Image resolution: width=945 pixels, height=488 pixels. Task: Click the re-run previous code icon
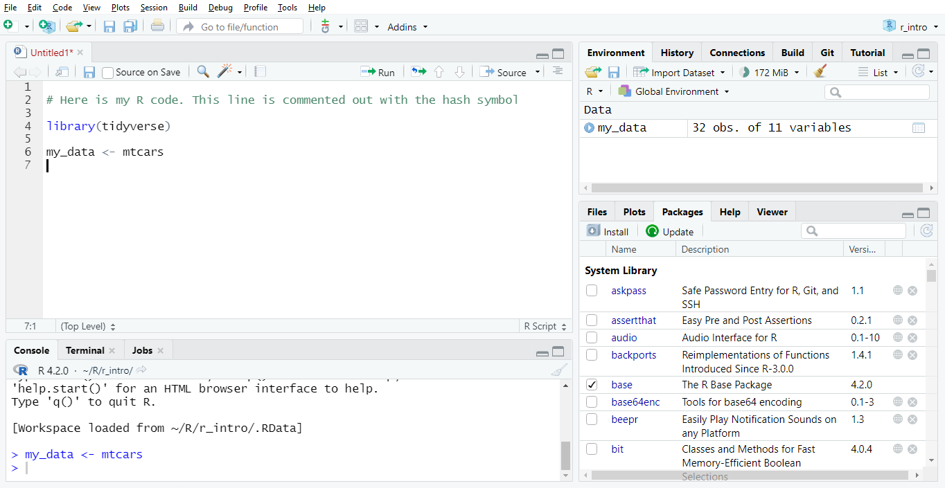418,72
